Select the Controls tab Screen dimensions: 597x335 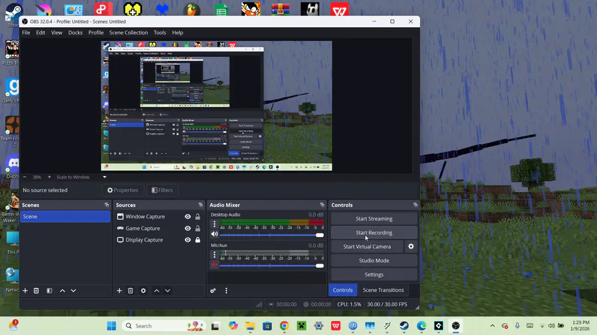(x=343, y=290)
